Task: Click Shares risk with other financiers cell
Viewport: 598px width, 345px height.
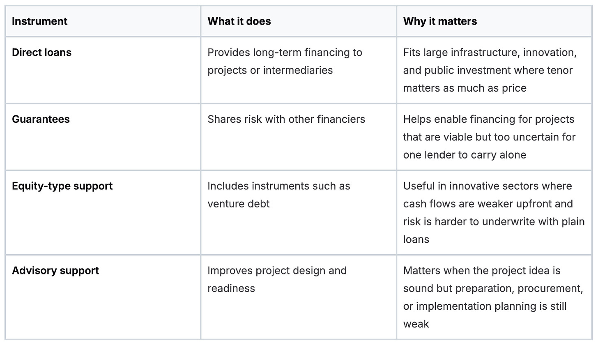Action: [x=299, y=137]
